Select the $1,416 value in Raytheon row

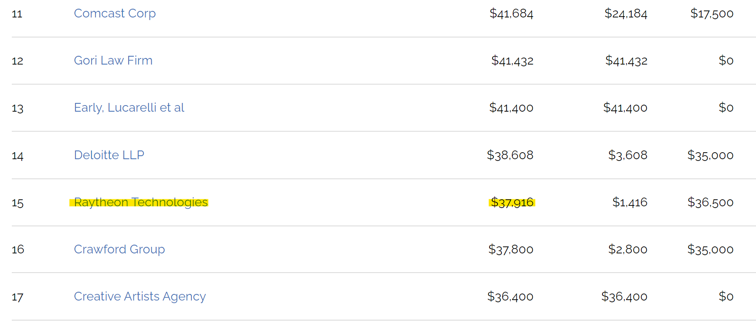(630, 202)
